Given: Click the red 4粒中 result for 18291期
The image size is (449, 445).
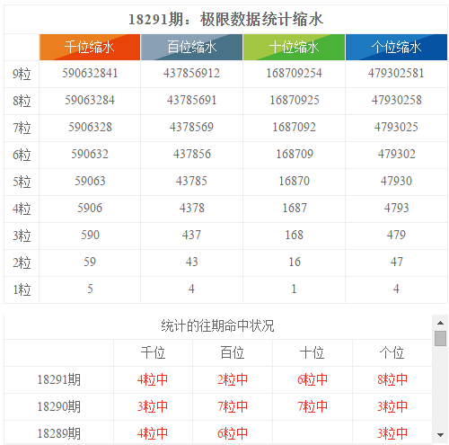Looking at the screenshot, I should pos(153,379).
